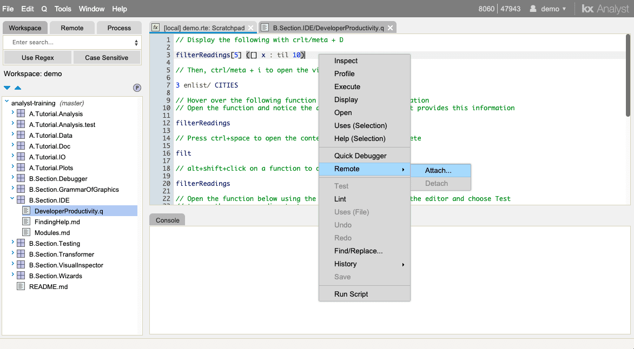Open the Q menu

point(44,9)
